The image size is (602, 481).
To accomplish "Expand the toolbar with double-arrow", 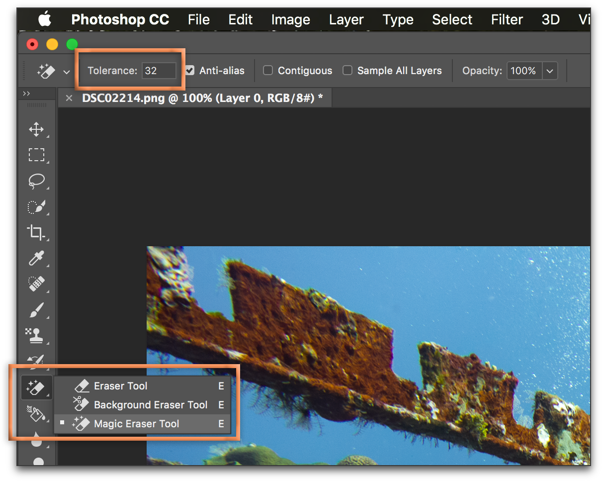I will (26, 94).
